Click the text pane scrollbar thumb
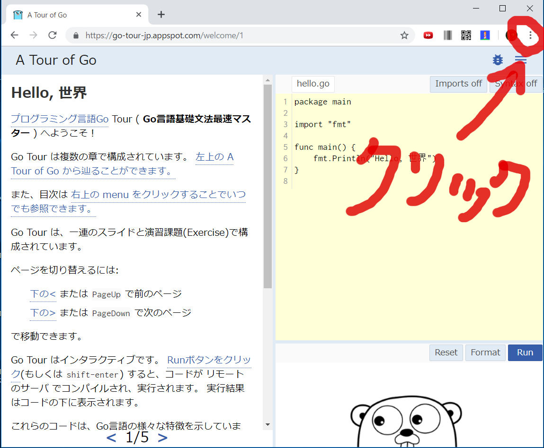544x448 pixels. [268, 186]
